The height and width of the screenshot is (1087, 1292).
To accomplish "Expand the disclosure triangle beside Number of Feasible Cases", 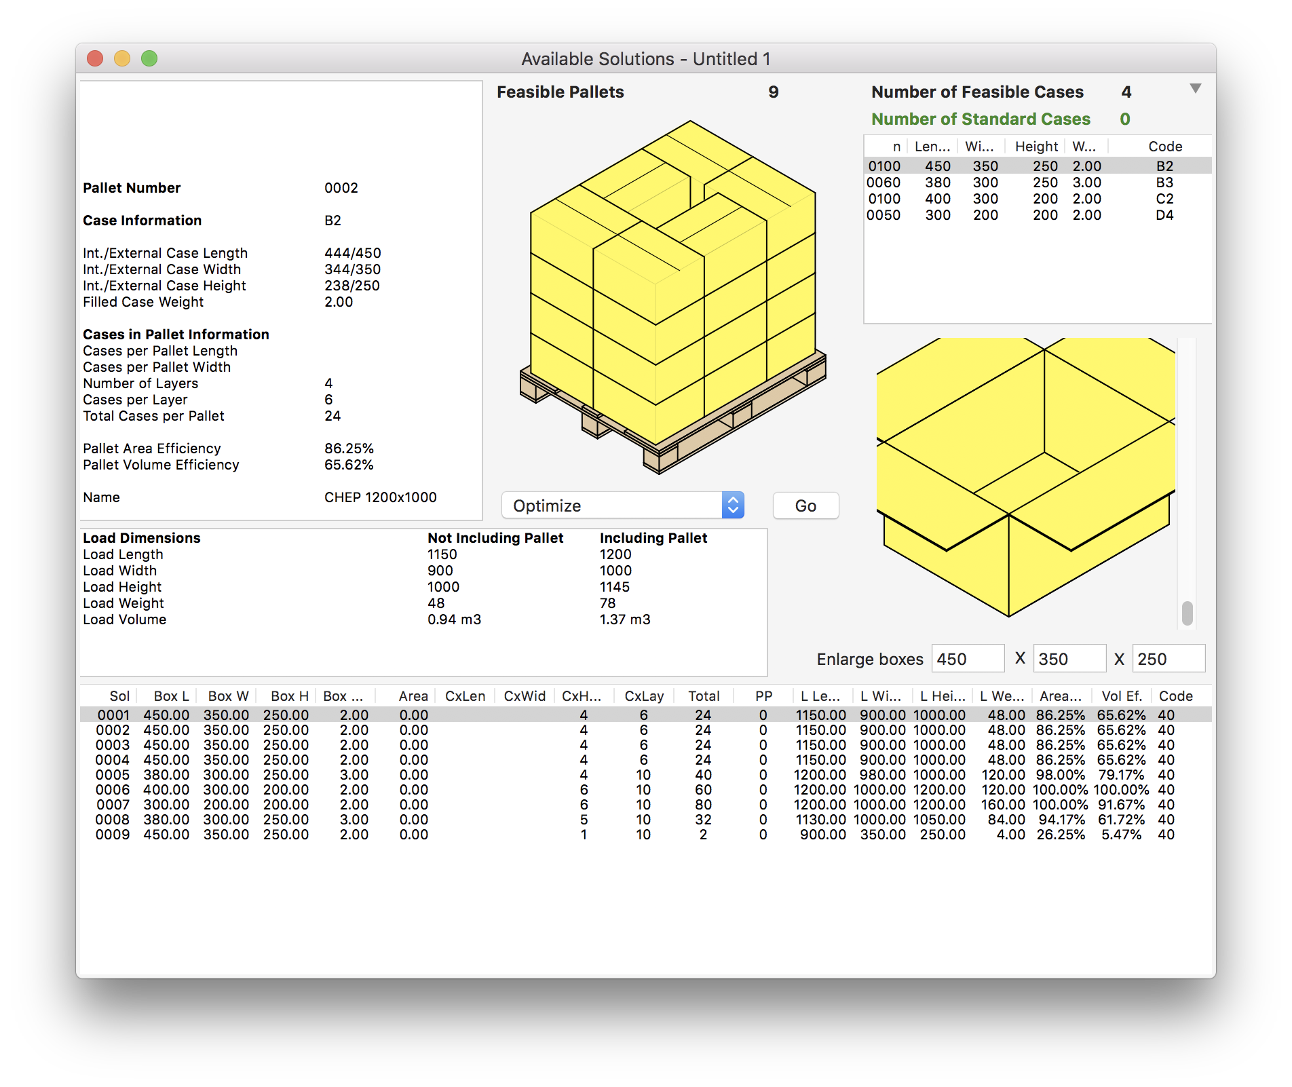I will point(1196,89).
